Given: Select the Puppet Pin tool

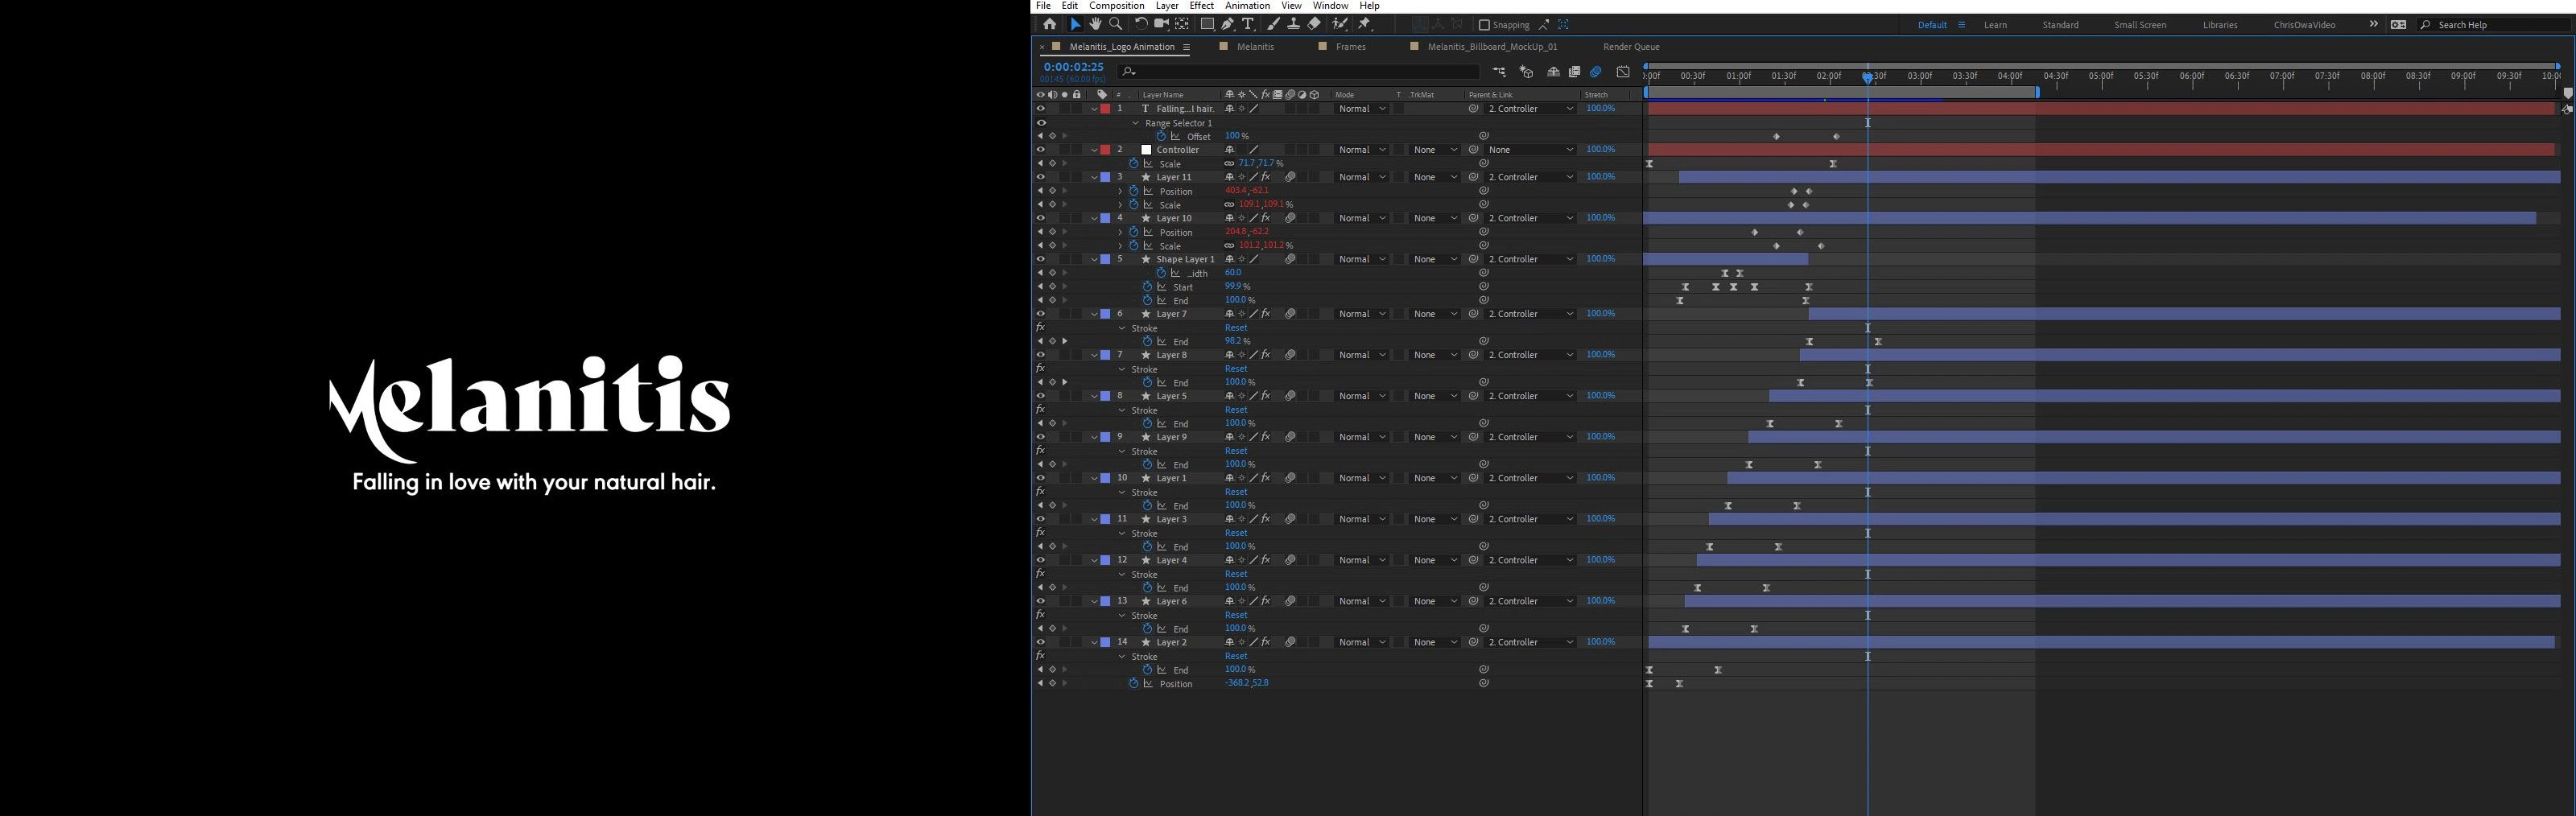Looking at the screenshot, I should point(1364,24).
